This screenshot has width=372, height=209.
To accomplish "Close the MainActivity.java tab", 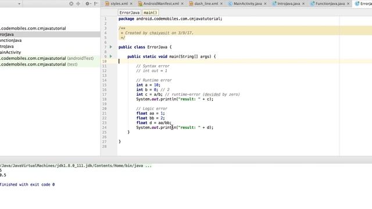I will click(265, 3).
